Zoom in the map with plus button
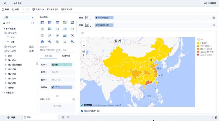The height and width of the screenshot is (121, 219). [x=84, y=41]
